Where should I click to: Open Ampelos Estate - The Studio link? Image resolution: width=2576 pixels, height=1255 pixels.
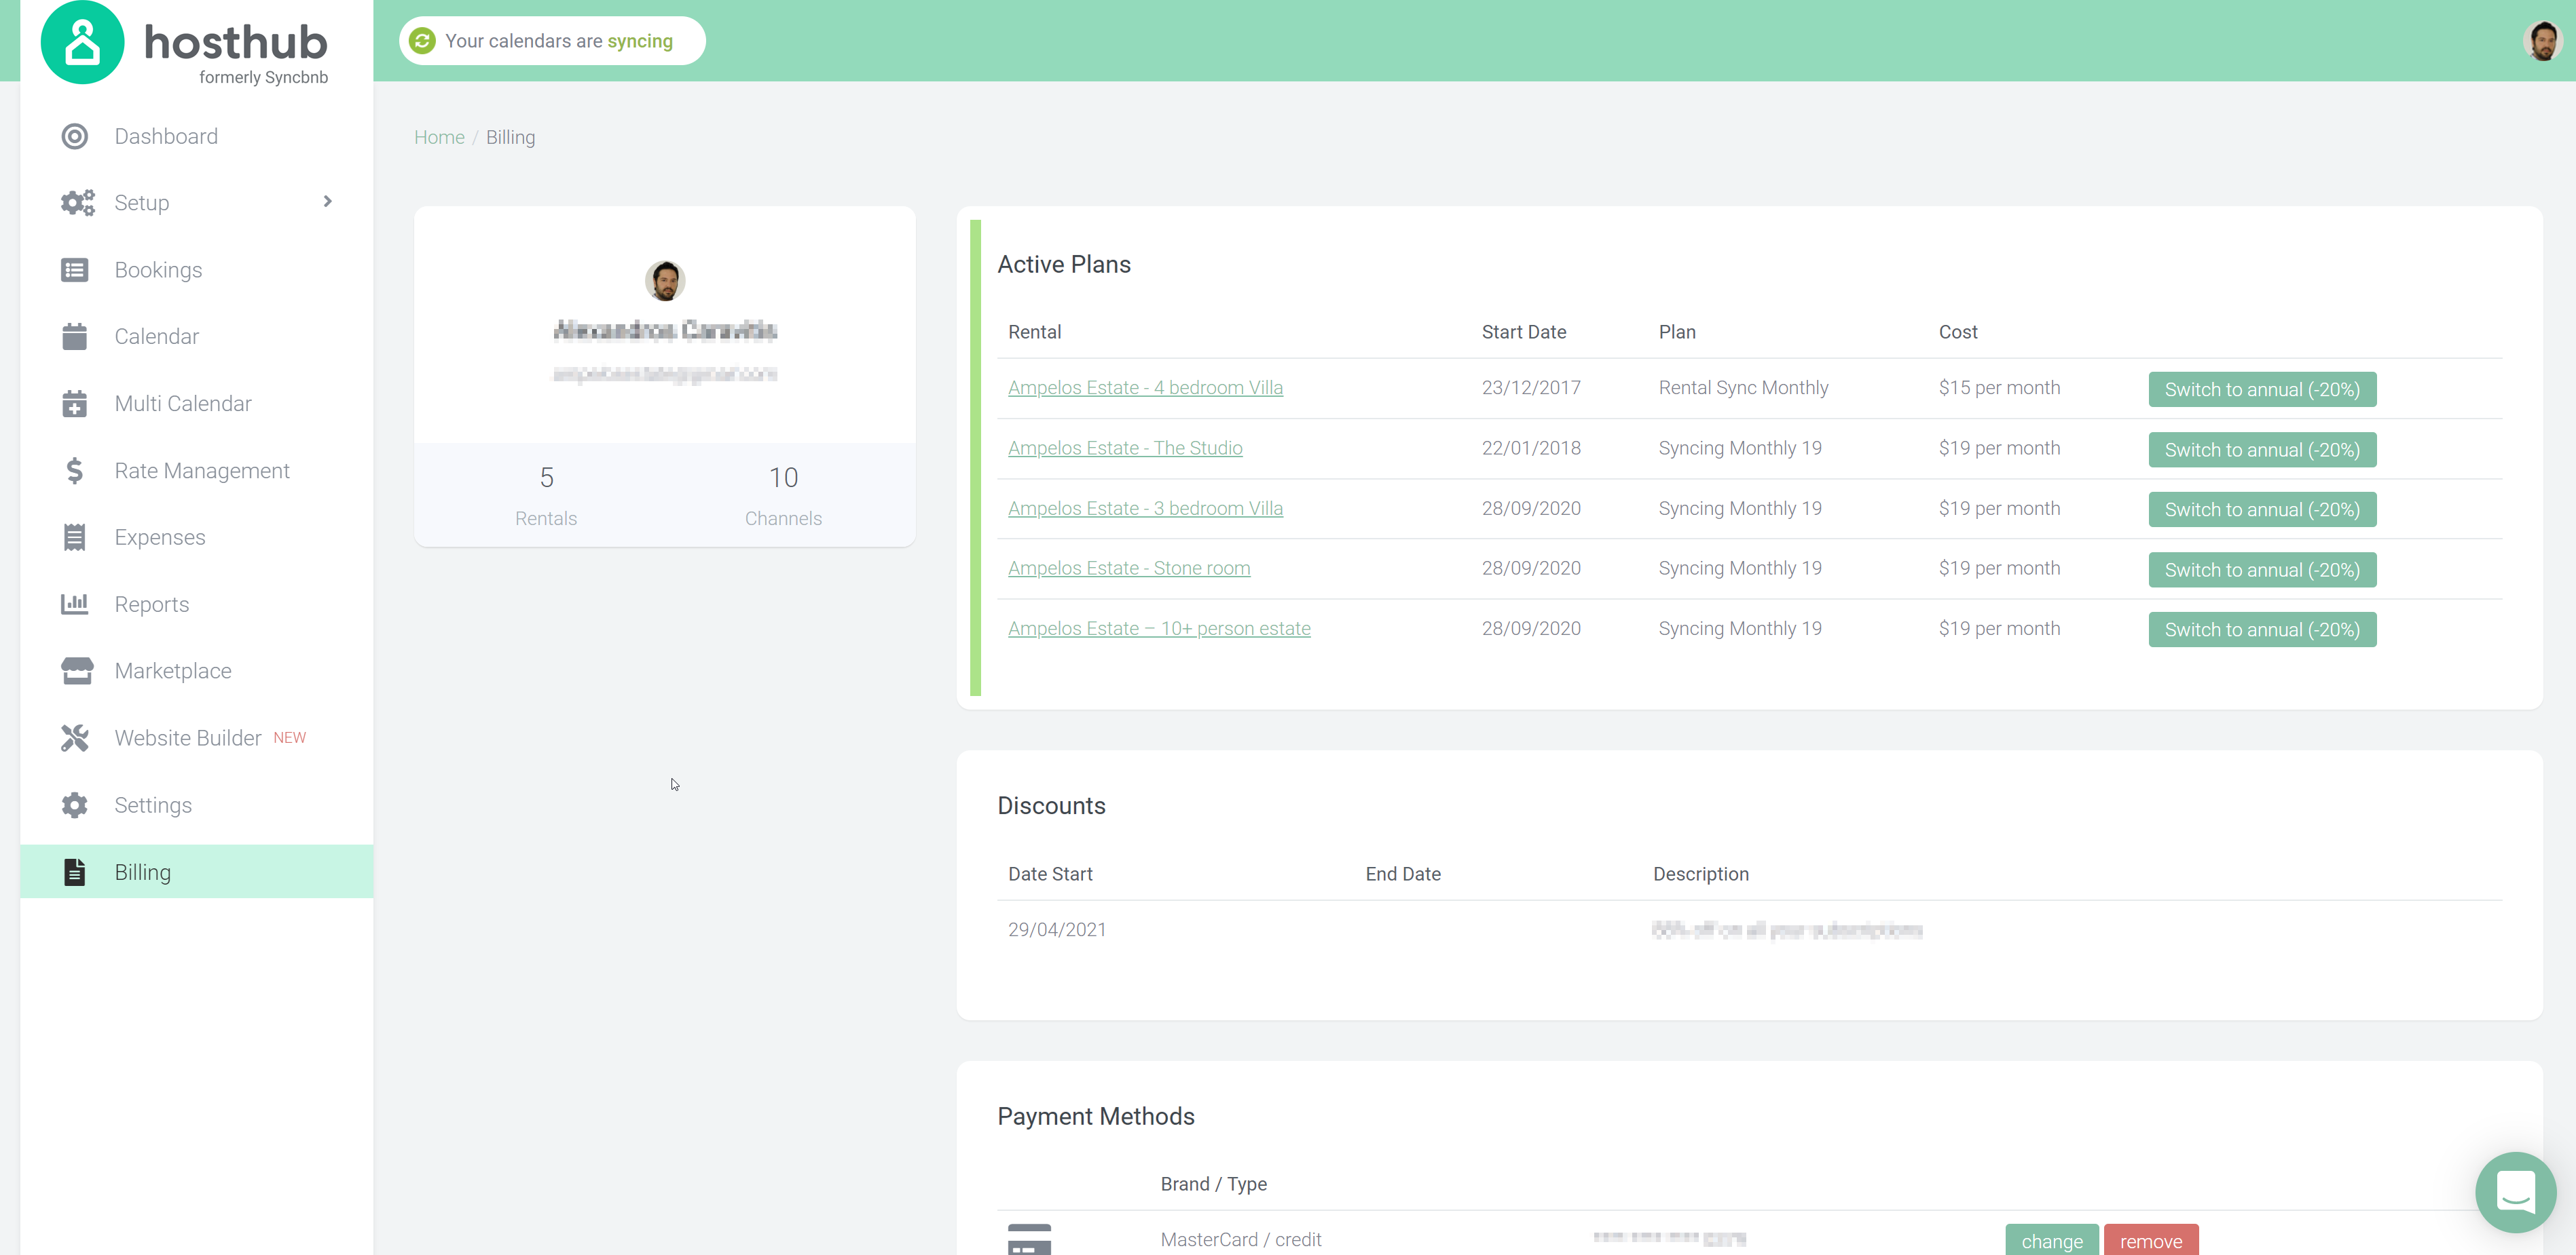click(1125, 448)
